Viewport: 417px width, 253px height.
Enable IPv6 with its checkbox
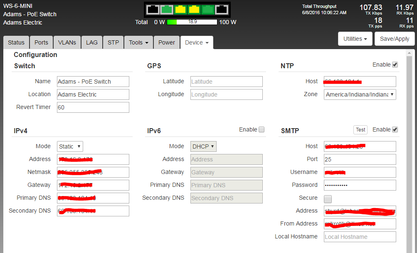(x=262, y=129)
